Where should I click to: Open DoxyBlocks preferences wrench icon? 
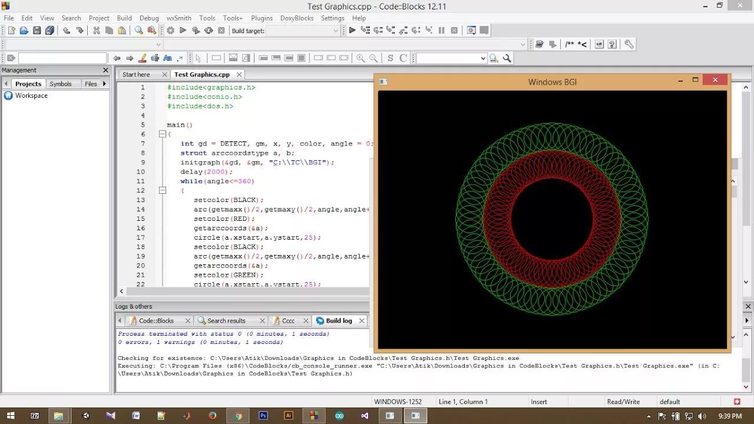[629, 44]
